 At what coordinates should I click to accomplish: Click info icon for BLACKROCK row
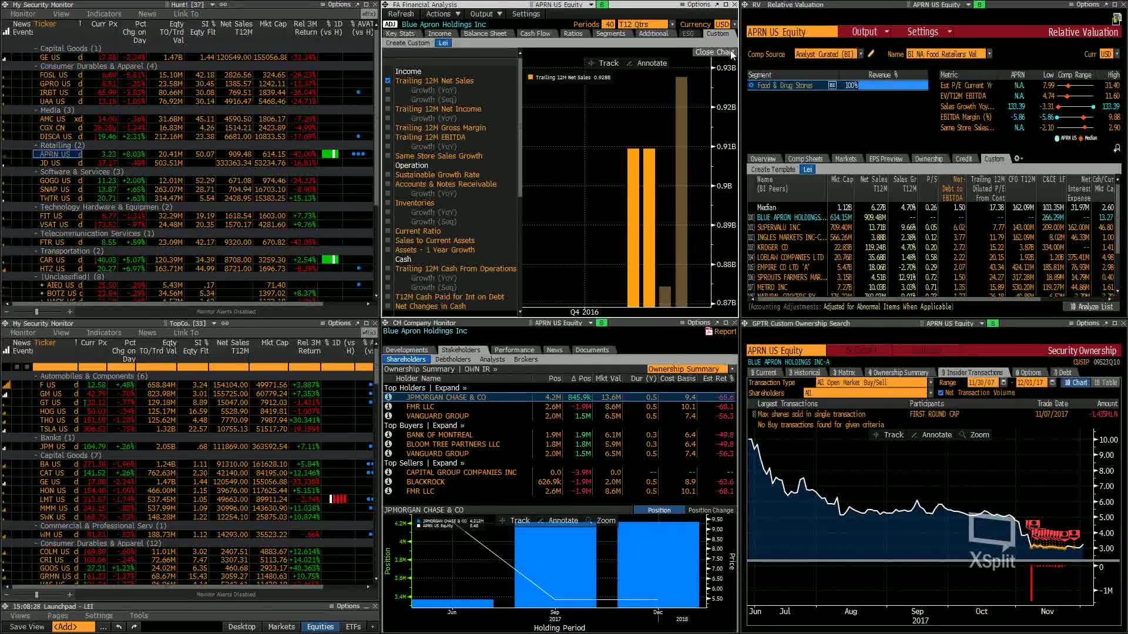click(388, 482)
